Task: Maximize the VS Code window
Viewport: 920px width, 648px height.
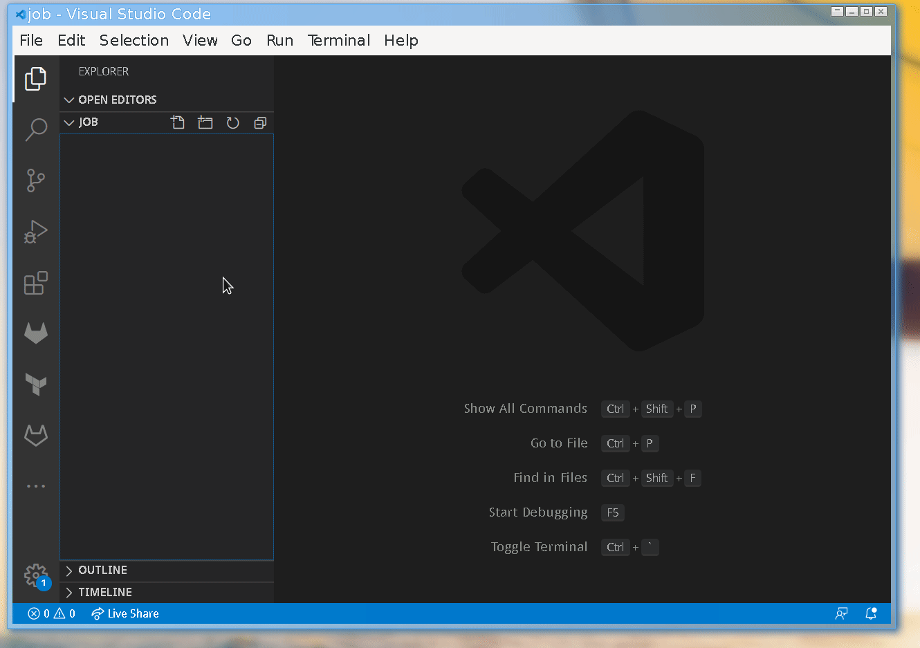Action: tap(866, 11)
